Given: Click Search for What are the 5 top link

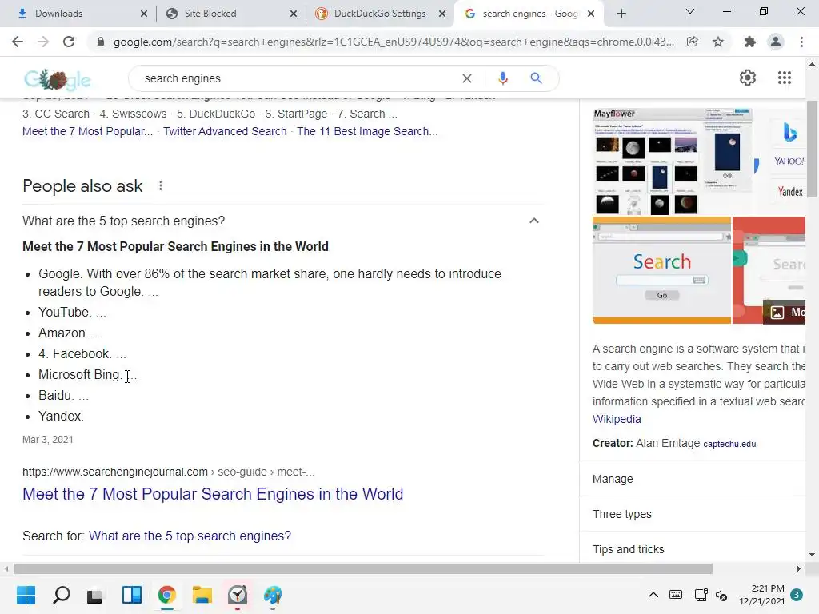Looking at the screenshot, I should [x=190, y=536].
